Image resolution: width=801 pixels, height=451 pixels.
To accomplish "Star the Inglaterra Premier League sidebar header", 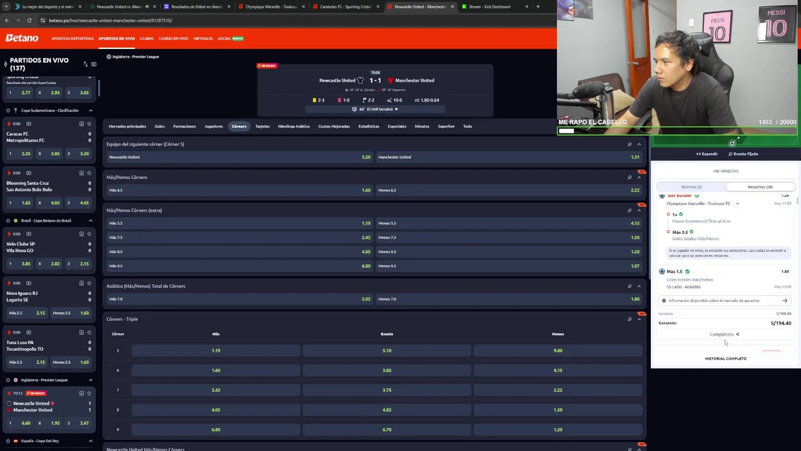I will (8, 380).
